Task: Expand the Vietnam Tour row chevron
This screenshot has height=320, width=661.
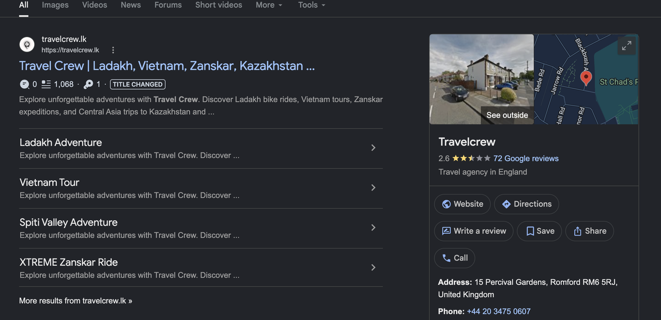Action: [x=373, y=187]
